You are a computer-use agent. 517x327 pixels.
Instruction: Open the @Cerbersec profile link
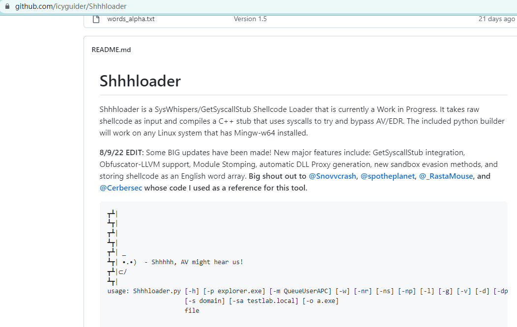tap(121, 188)
